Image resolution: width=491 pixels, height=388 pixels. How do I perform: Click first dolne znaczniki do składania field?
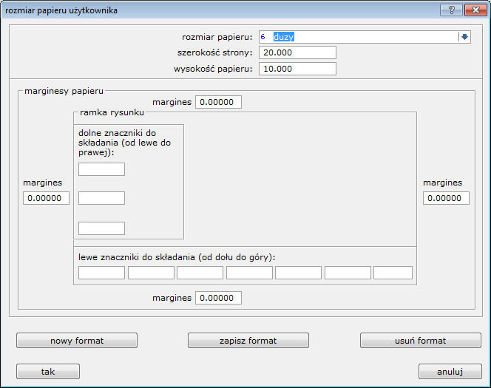coord(101,169)
